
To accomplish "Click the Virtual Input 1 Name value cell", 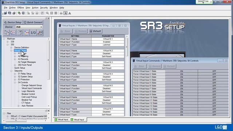I will [108, 39].
